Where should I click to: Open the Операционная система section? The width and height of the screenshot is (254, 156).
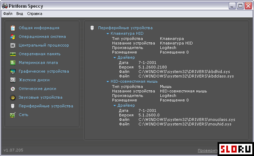pyautogui.click(x=42, y=36)
